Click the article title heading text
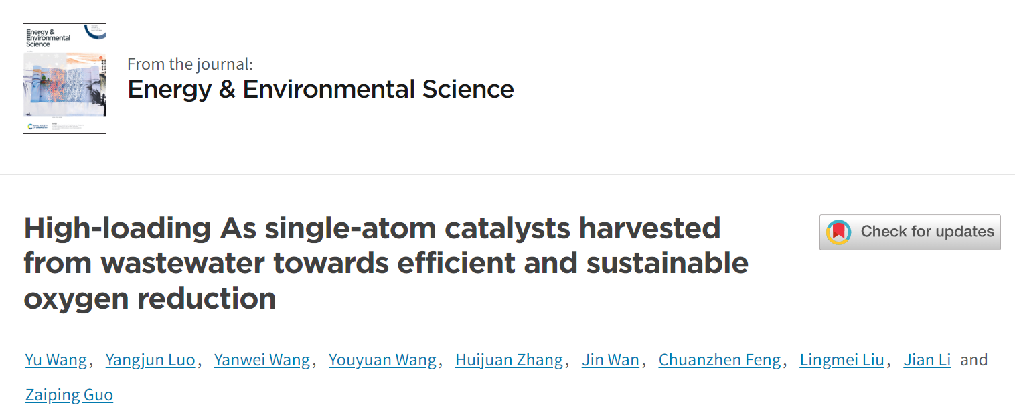Image resolution: width=1015 pixels, height=415 pixels. [x=386, y=263]
